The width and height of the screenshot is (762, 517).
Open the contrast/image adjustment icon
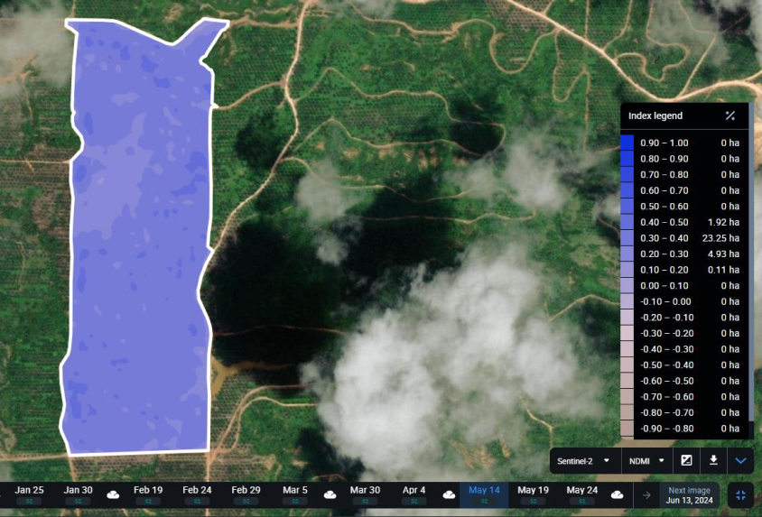coord(686,460)
